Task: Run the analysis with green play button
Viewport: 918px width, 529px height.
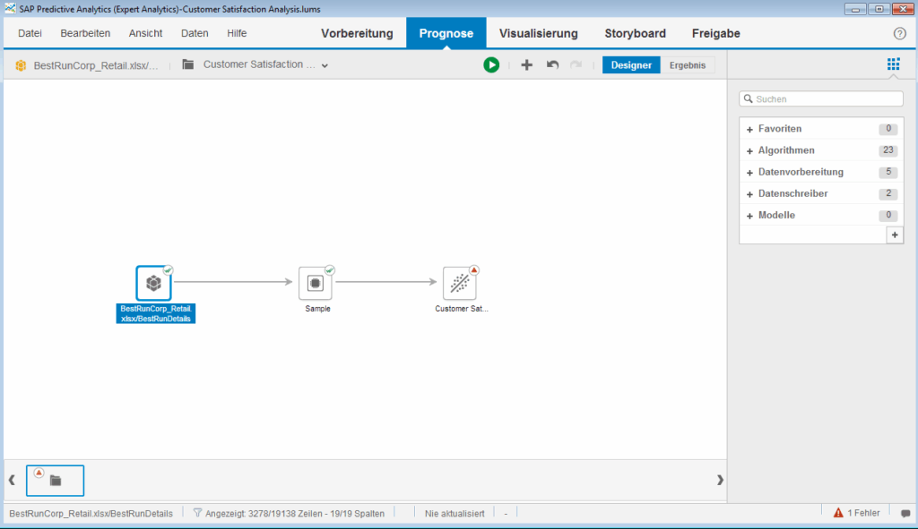Action: [491, 64]
